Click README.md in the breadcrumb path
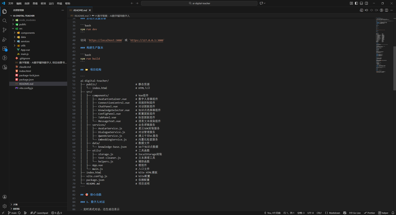Screen dimensions: 396x215 coord(81,15)
